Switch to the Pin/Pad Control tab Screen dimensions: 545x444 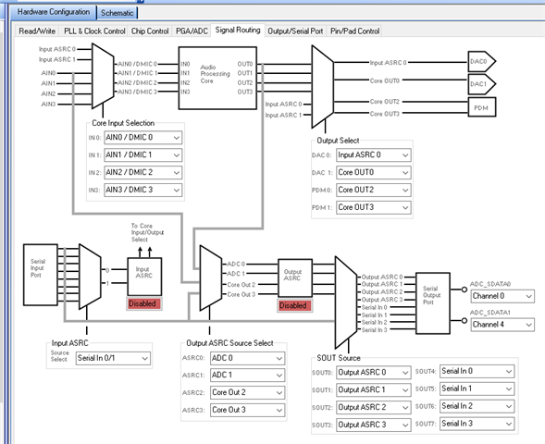tap(355, 31)
